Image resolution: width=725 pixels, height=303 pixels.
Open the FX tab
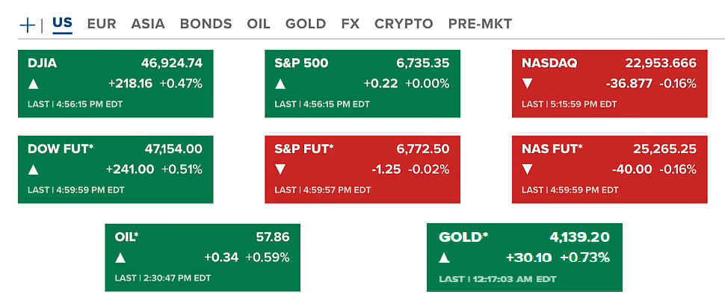coord(350,24)
